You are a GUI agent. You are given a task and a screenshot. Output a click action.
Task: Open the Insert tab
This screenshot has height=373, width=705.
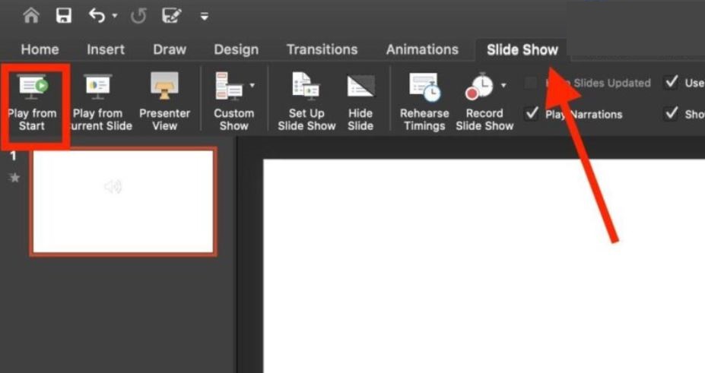106,49
